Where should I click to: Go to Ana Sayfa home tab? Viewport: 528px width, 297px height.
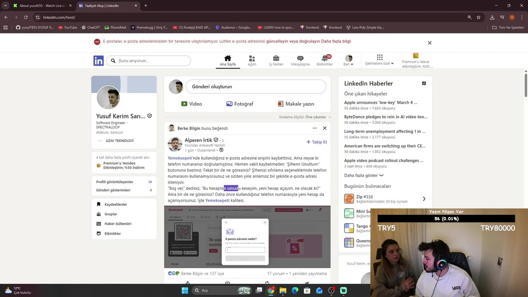228,61
